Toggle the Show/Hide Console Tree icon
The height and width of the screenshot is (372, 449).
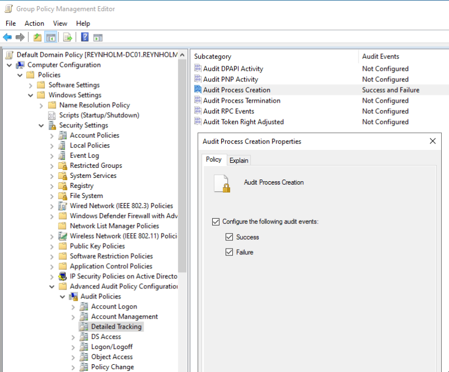point(51,38)
